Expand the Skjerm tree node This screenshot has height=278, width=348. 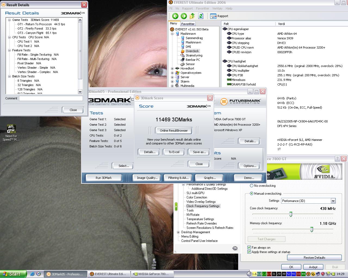click(x=172, y=82)
